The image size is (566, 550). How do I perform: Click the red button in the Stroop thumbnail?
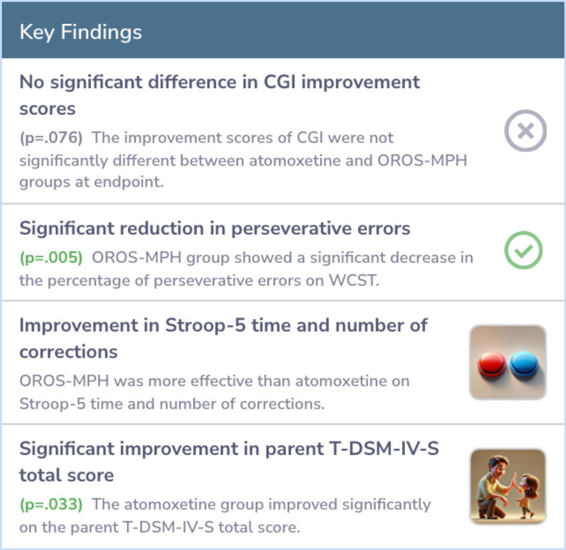click(x=492, y=365)
